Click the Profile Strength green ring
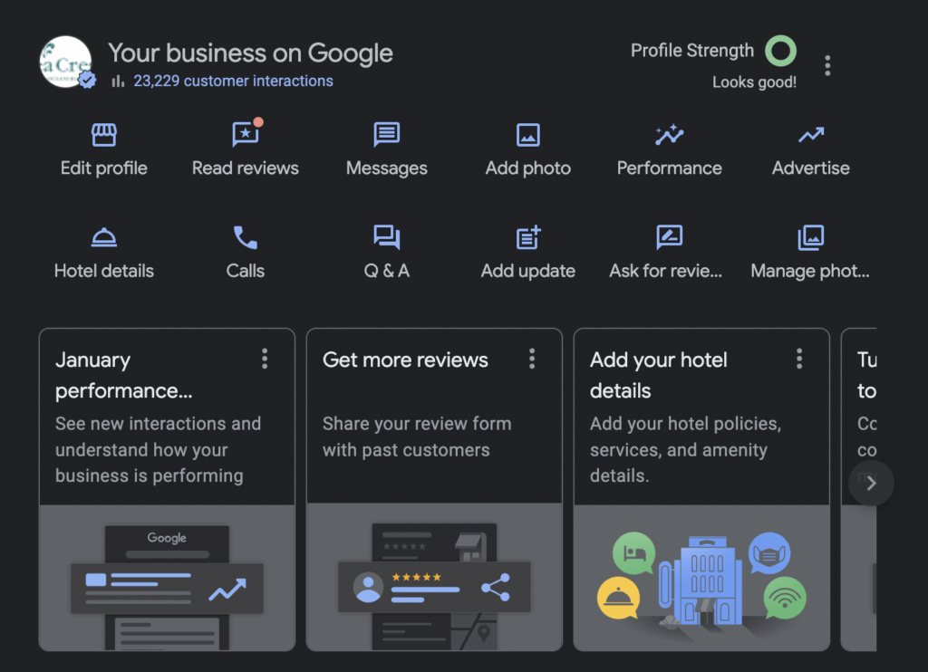 pos(780,51)
